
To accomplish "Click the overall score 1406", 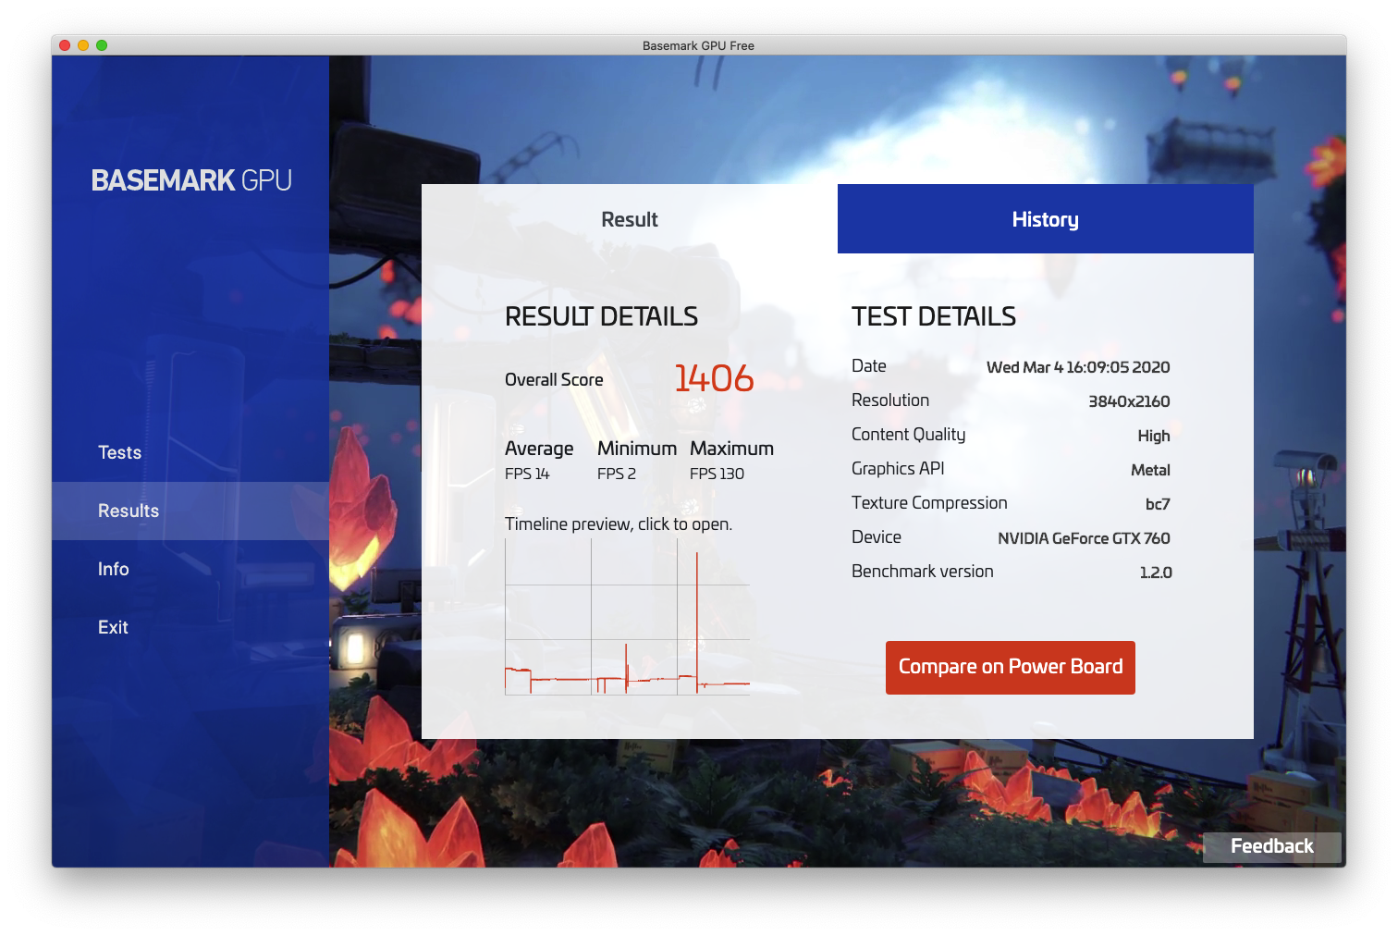I will point(714,378).
